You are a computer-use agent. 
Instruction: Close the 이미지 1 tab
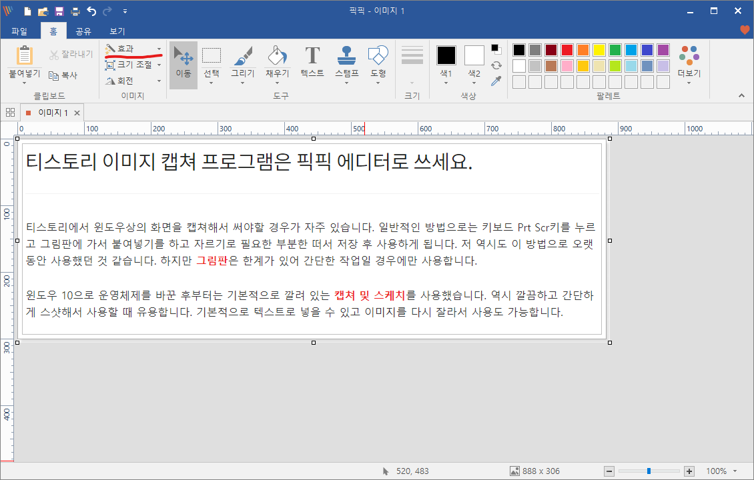[x=77, y=113]
